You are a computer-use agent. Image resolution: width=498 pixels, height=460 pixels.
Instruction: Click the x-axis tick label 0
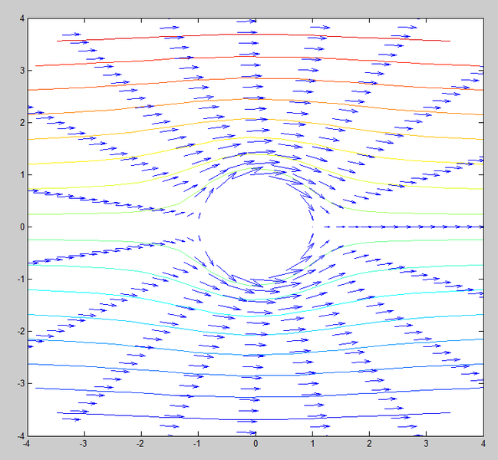(x=256, y=444)
